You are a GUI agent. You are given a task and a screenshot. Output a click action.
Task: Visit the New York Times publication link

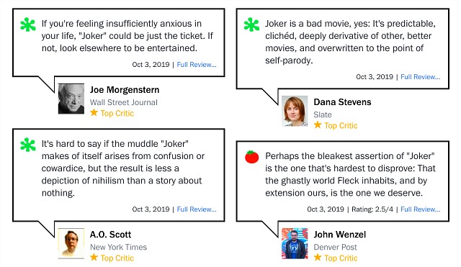(118, 248)
